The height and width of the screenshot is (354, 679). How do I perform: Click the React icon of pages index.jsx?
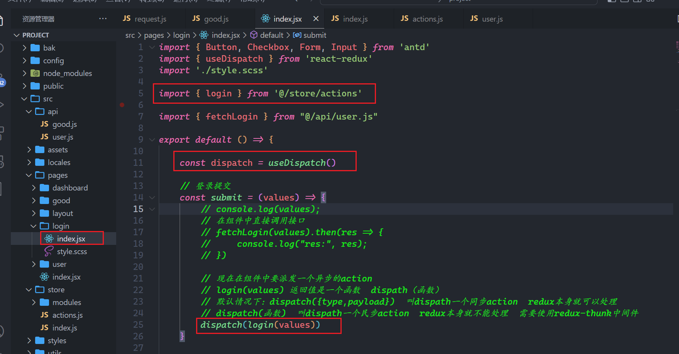point(44,277)
